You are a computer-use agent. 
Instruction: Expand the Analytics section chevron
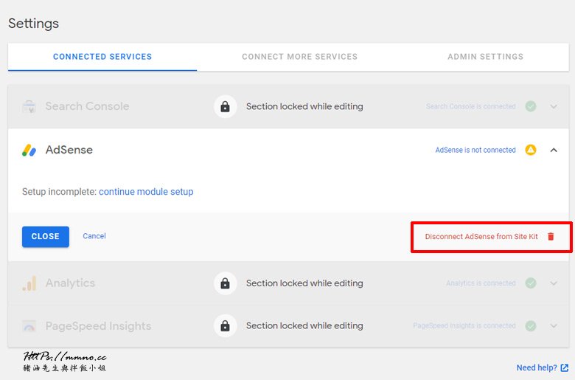click(554, 283)
